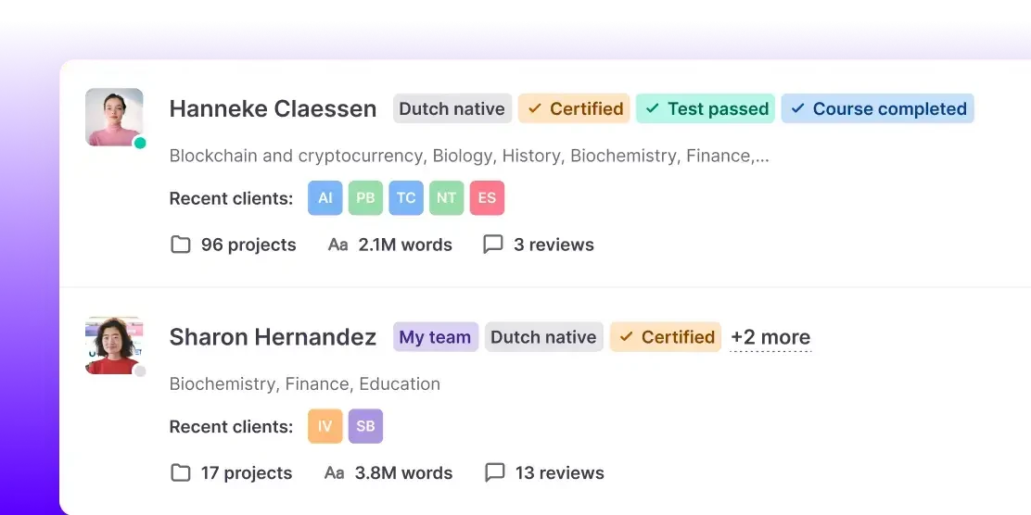
Task: Open the IV client badge
Action: coord(325,426)
